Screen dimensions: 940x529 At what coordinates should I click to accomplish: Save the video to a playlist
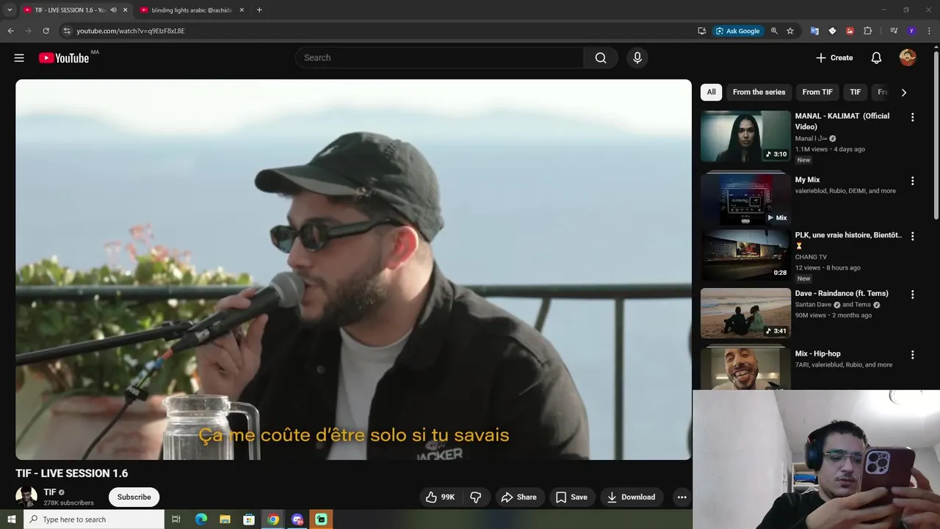pyautogui.click(x=571, y=497)
